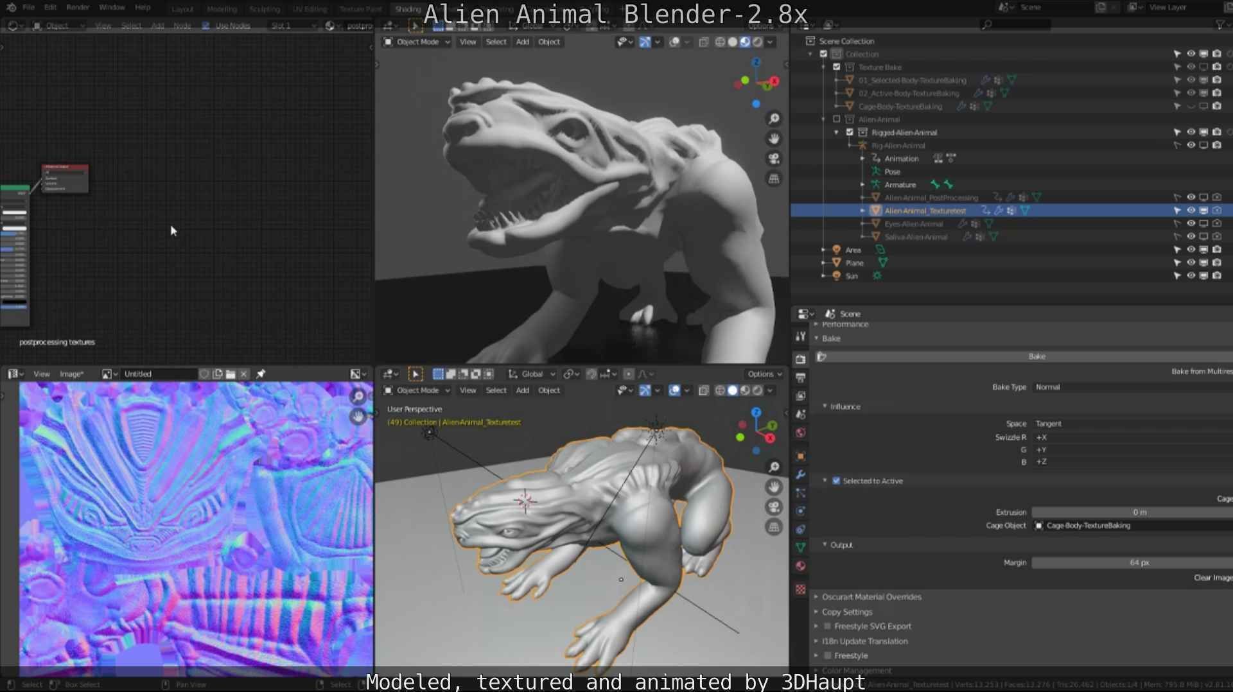This screenshot has width=1233, height=692.
Task: Unlink the Untitled image with X icon
Action: [243, 374]
